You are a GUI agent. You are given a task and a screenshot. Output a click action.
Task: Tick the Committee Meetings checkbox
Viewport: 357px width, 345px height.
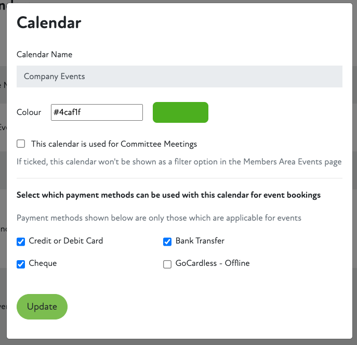(x=21, y=144)
